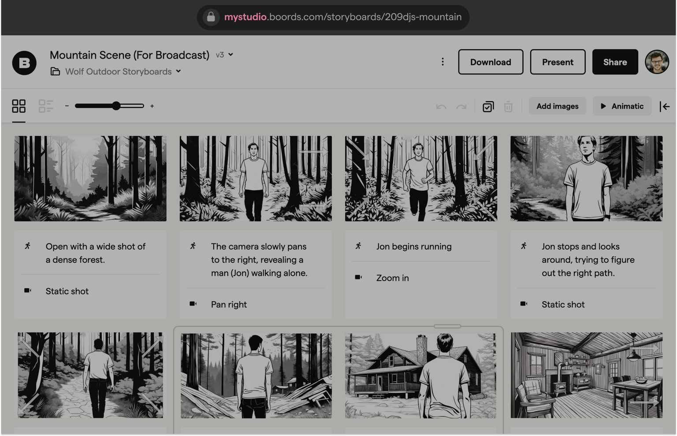The image size is (677, 436).
Task: Click the minus zoom-out icon
Action: [67, 106]
